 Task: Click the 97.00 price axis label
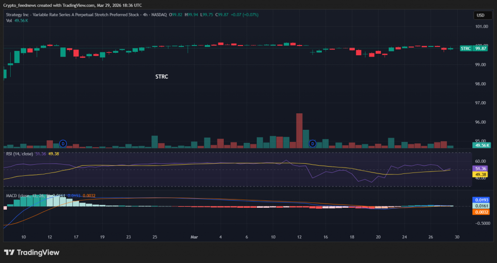point(481,103)
